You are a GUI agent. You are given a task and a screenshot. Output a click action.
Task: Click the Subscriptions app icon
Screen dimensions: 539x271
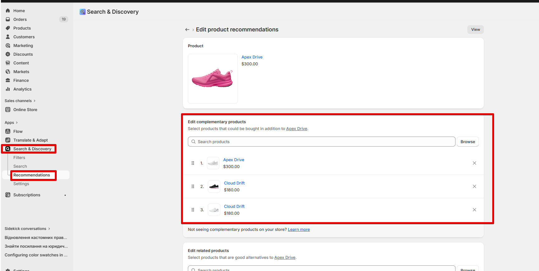[8, 195]
